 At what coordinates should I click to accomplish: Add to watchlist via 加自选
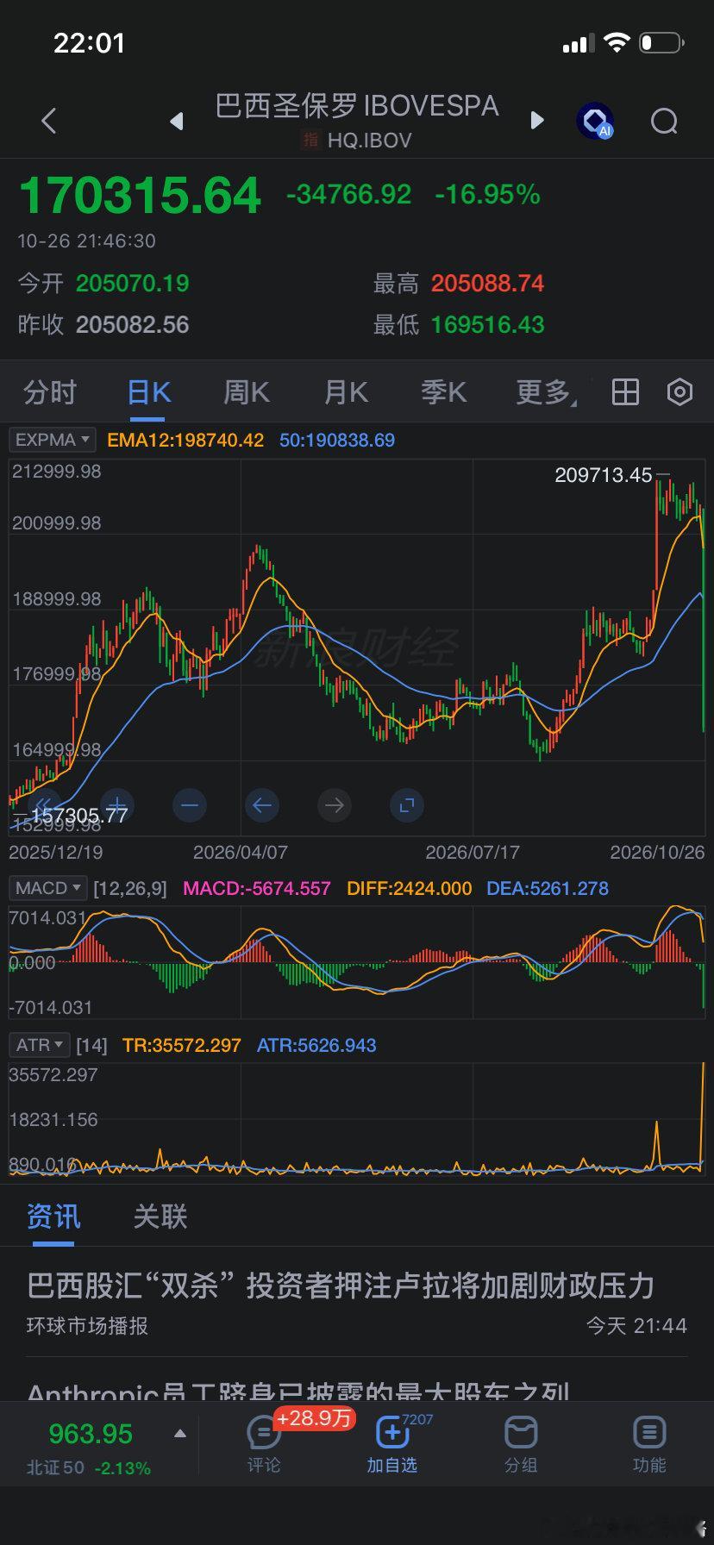392,1444
